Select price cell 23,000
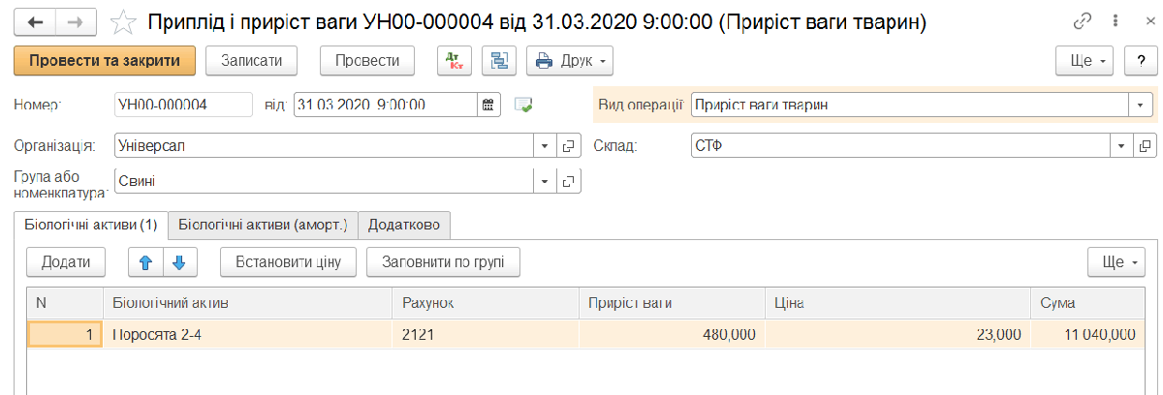 tap(897, 334)
